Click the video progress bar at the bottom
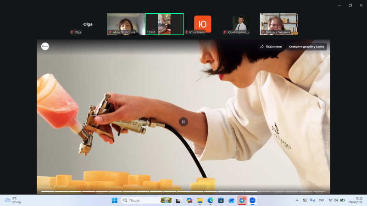 [183, 191]
